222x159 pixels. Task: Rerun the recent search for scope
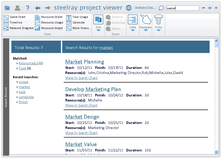point(24,82)
